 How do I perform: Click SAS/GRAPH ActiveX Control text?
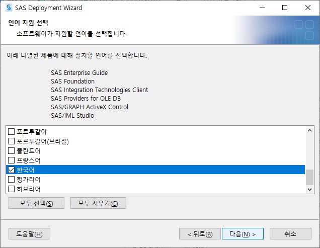[x=90, y=107]
